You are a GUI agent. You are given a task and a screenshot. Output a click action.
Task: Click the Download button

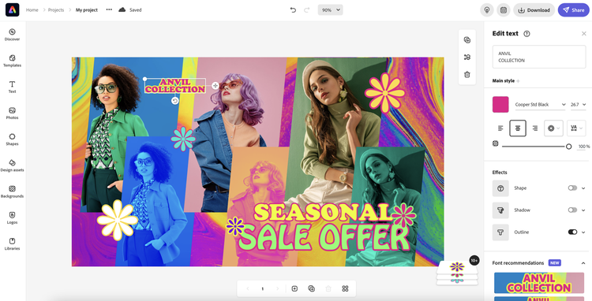(x=534, y=10)
